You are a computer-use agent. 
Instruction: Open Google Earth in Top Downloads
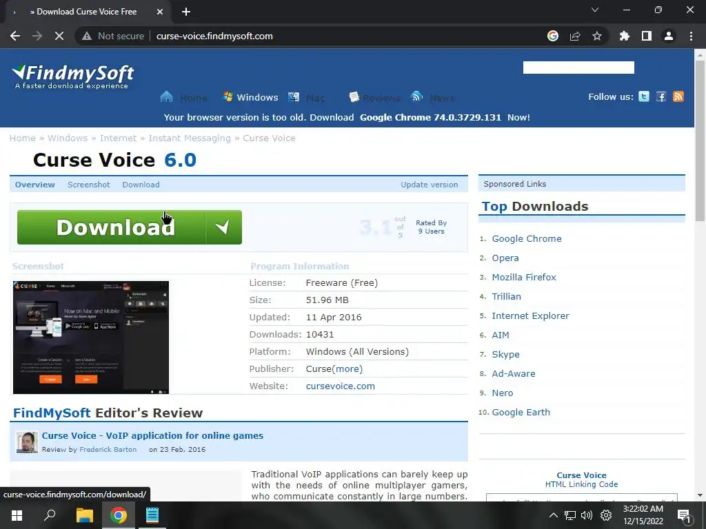tap(521, 413)
